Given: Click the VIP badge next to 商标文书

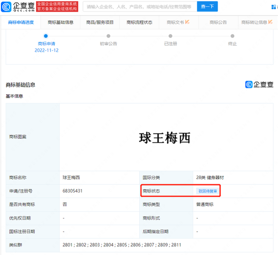Looking at the screenshot, I should [188, 22].
